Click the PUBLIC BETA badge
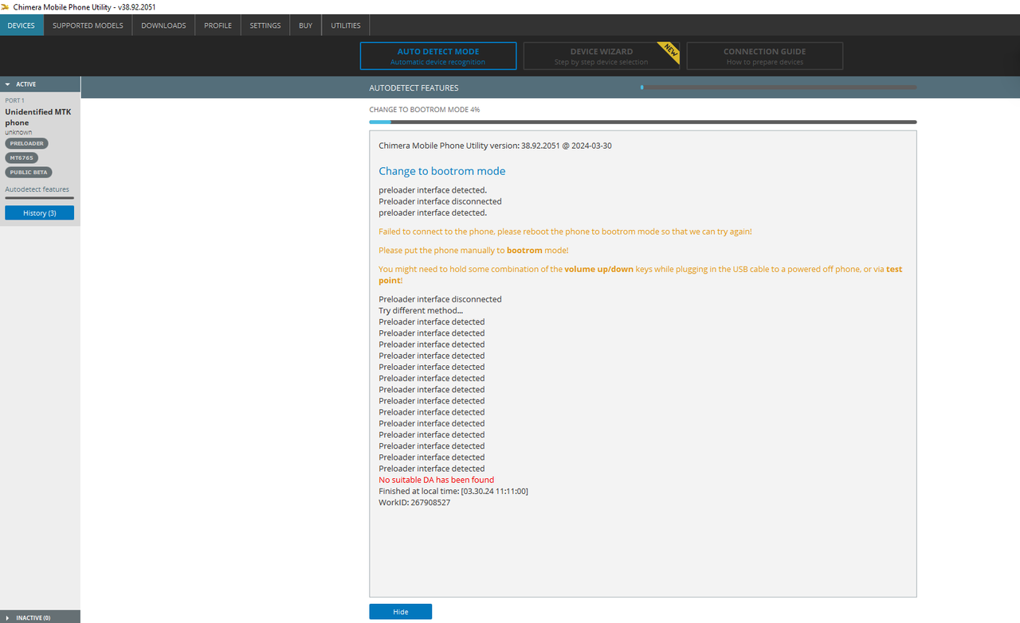This screenshot has height=623, width=1020. coord(29,172)
